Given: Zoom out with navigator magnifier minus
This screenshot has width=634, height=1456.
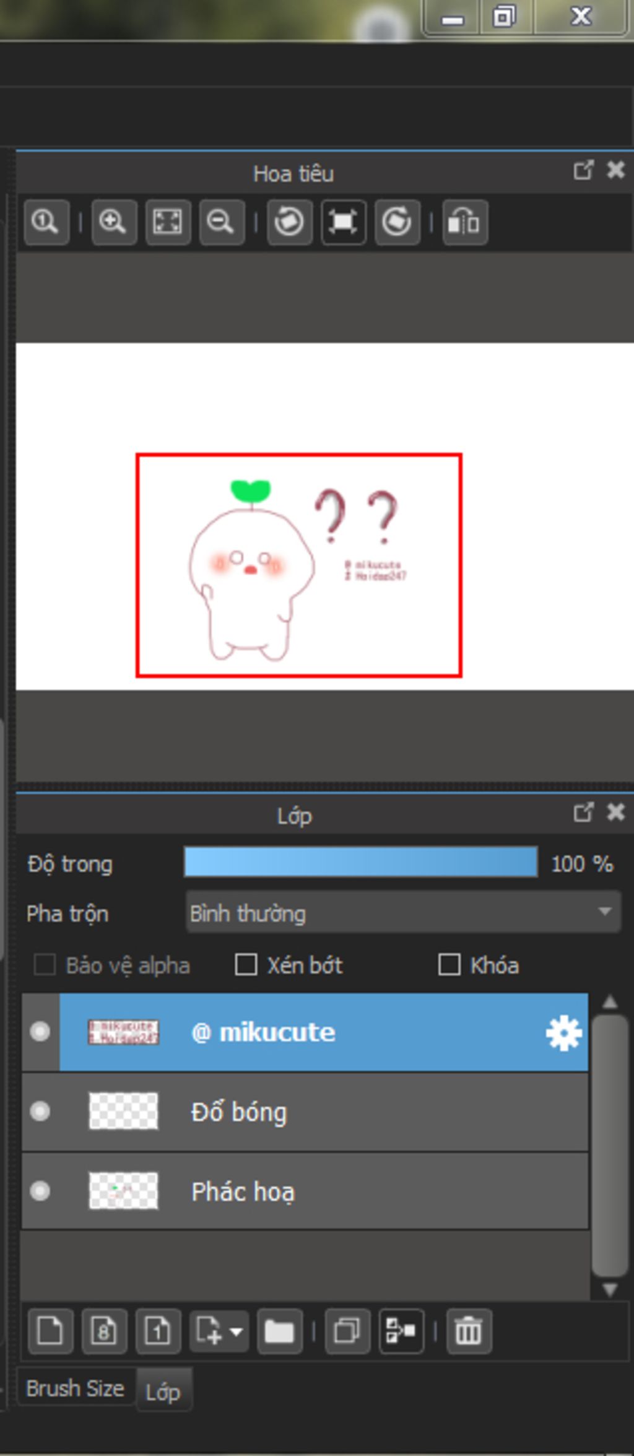Looking at the screenshot, I should pyautogui.click(x=221, y=222).
